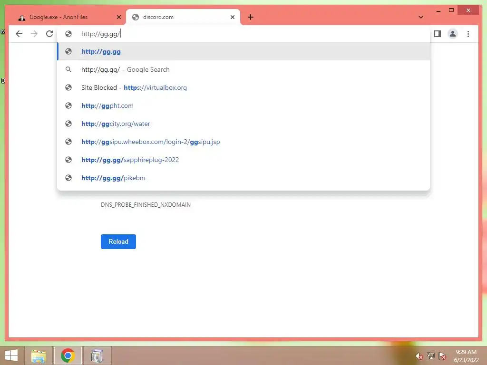Select gg.gg/sapphireplug-2022 suggestion
The width and height of the screenshot is (487, 365).
tap(243, 160)
